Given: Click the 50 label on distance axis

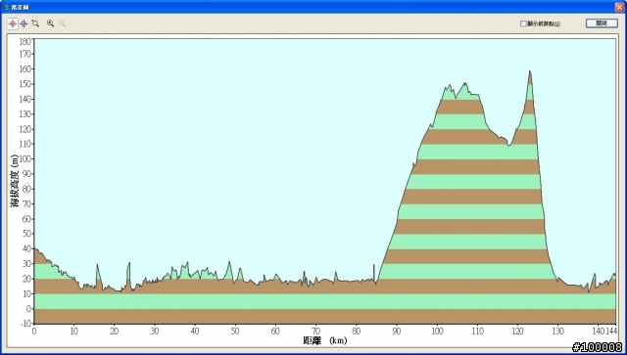Looking at the screenshot, I should point(235,332).
